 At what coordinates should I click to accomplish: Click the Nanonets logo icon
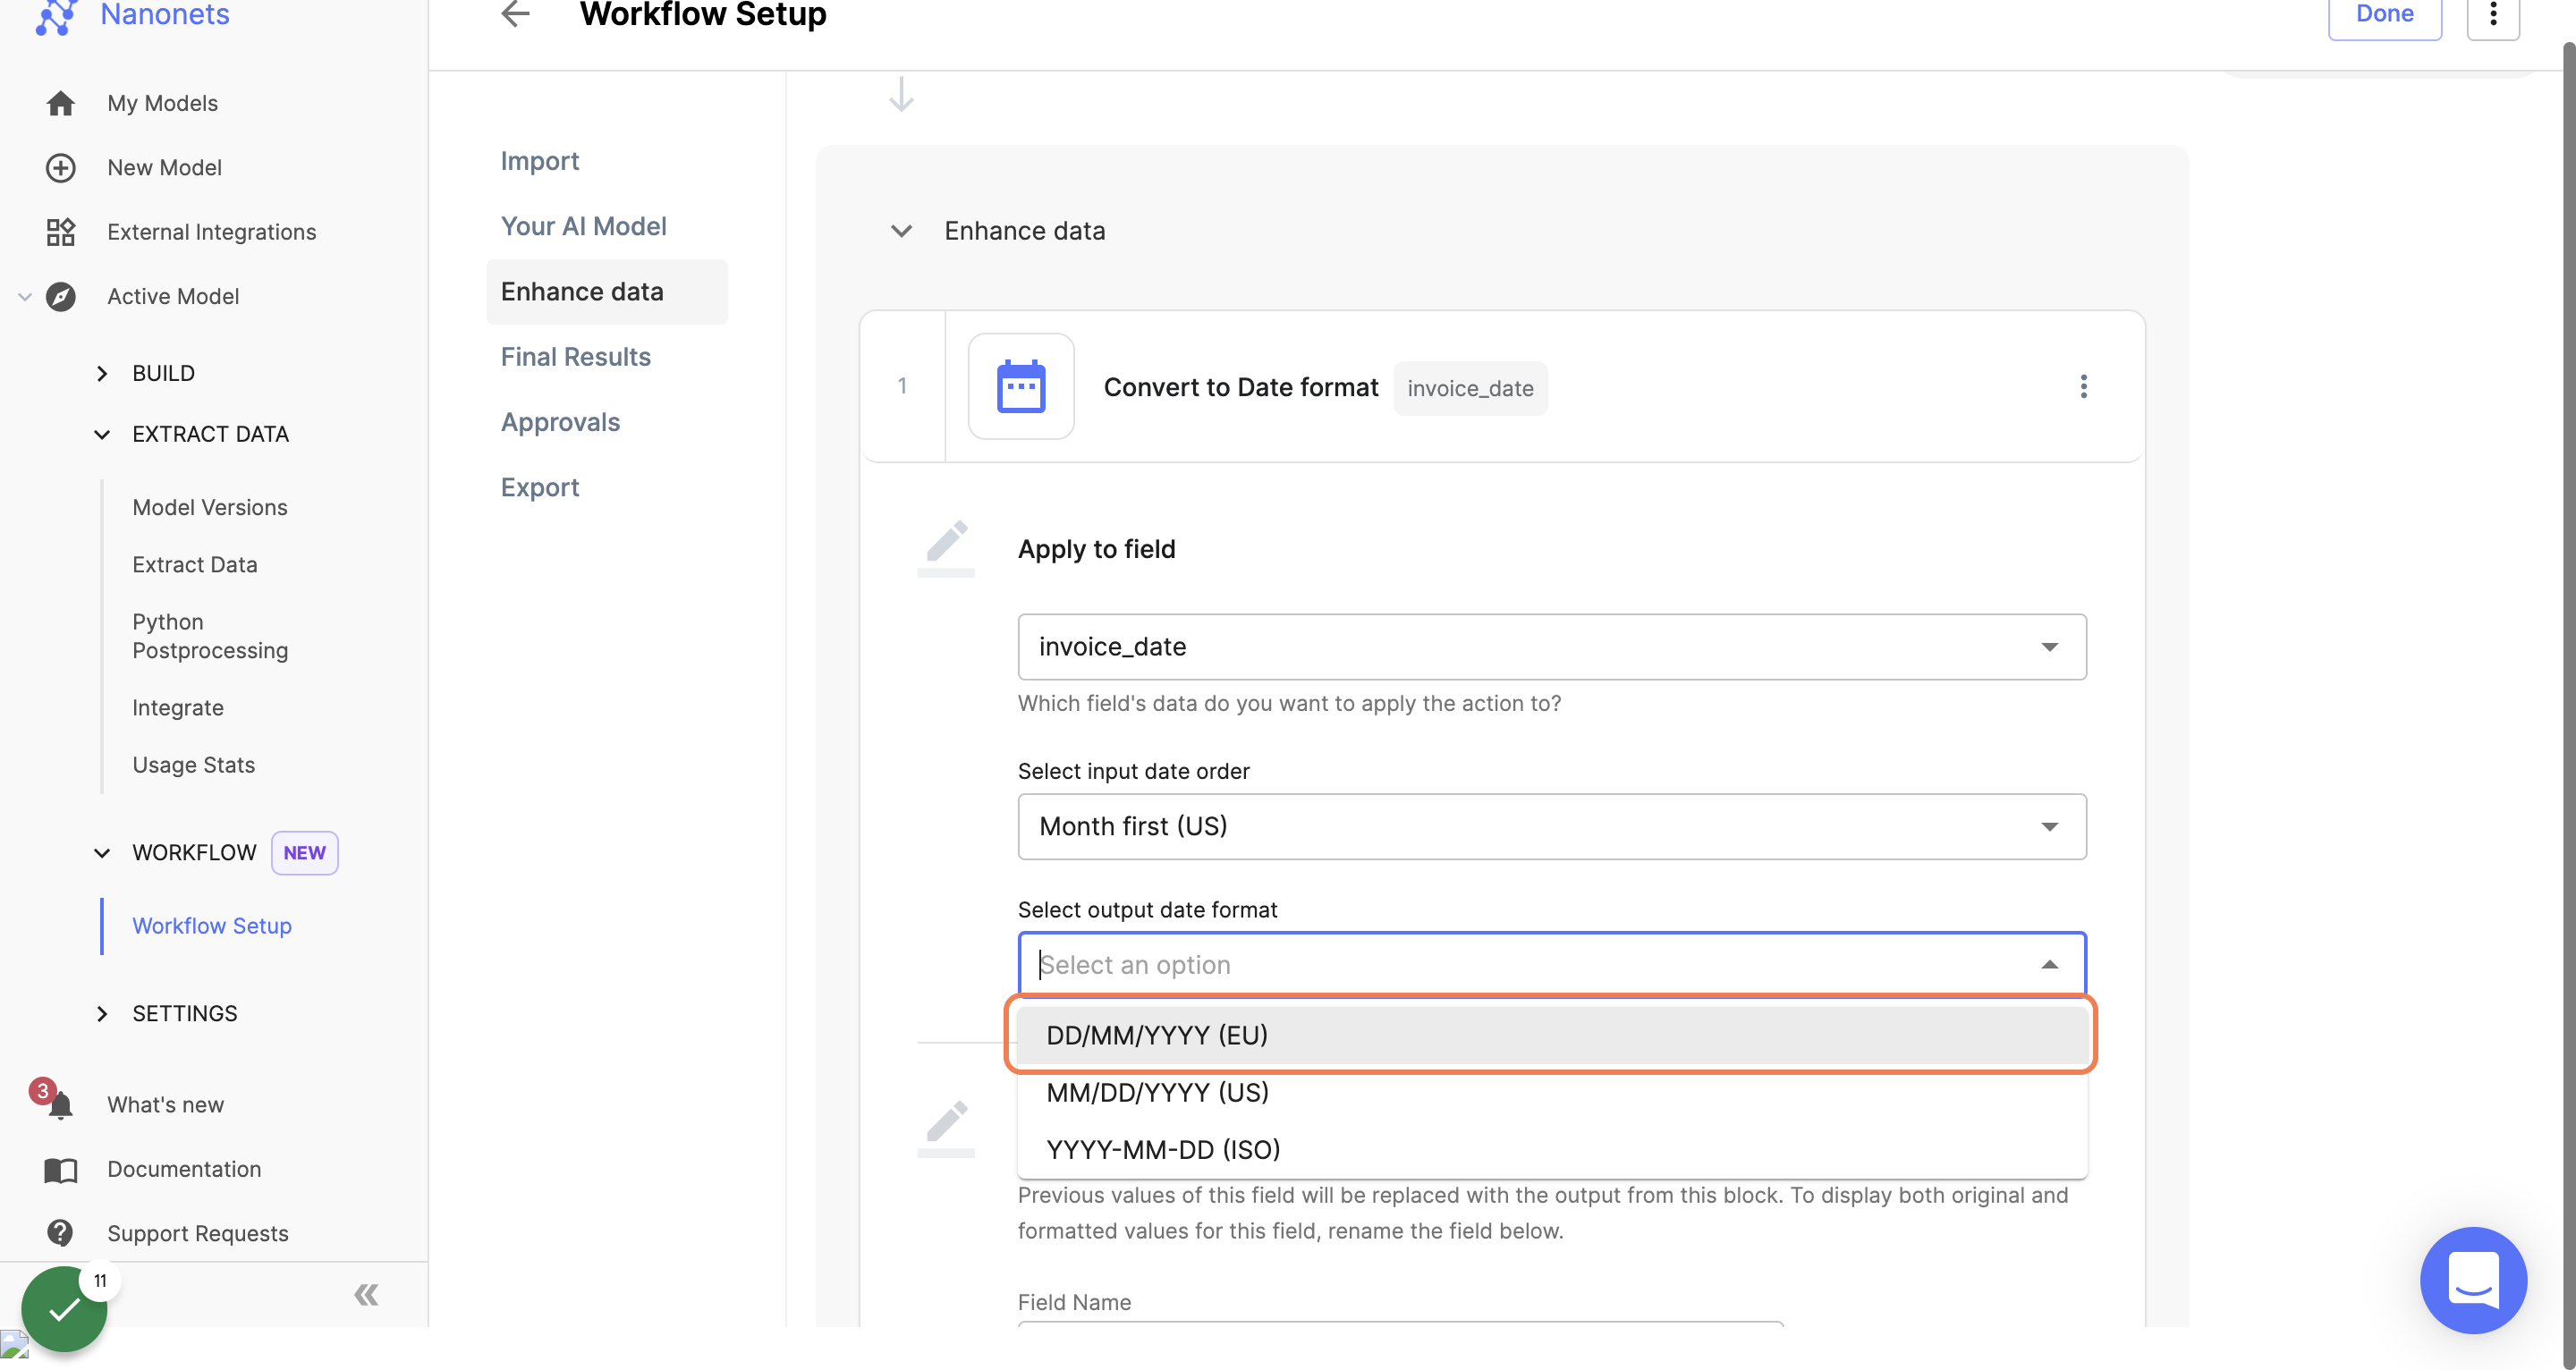(56, 16)
